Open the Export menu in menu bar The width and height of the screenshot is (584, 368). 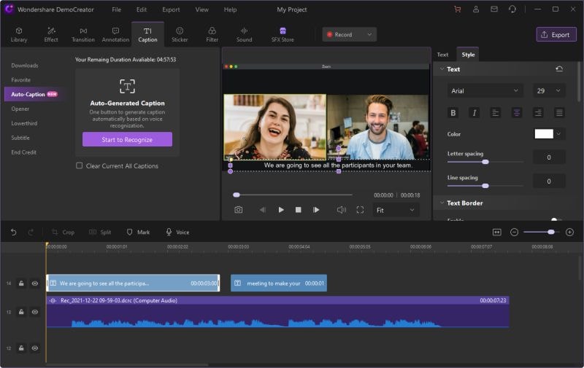pyautogui.click(x=171, y=9)
